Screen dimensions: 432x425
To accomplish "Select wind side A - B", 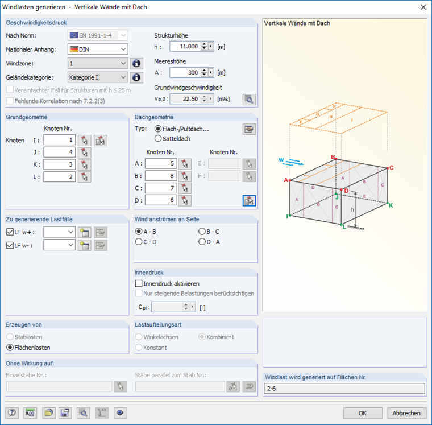I will [x=139, y=232].
